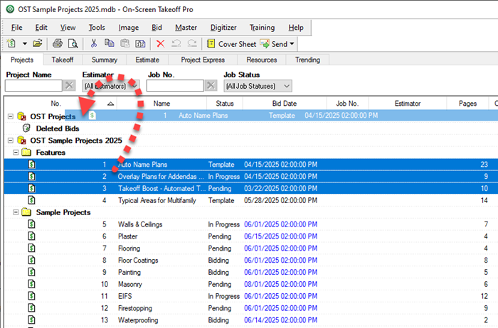This screenshot has width=498, height=328.
Task: Click the Undo toolbar icon
Action: click(176, 43)
